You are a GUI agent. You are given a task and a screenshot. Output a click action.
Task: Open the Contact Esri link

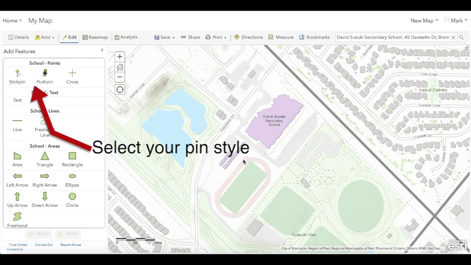click(44, 245)
